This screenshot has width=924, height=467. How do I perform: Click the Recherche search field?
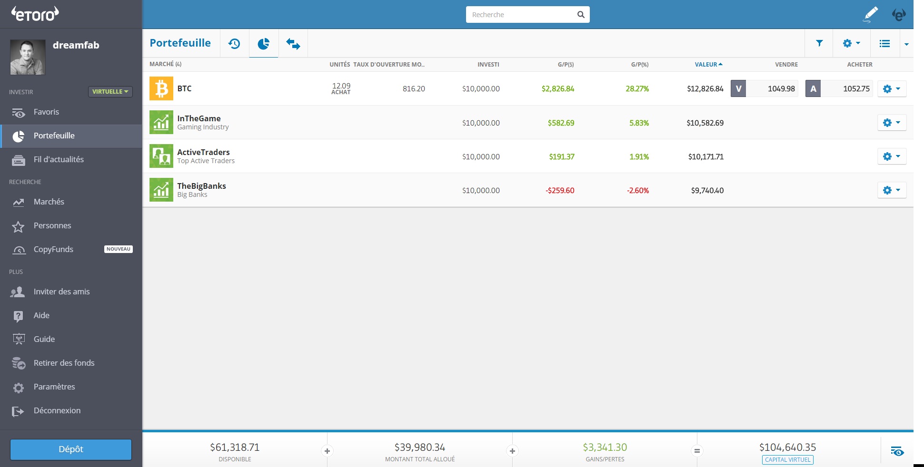pyautogui.click(x=521, y=15)
